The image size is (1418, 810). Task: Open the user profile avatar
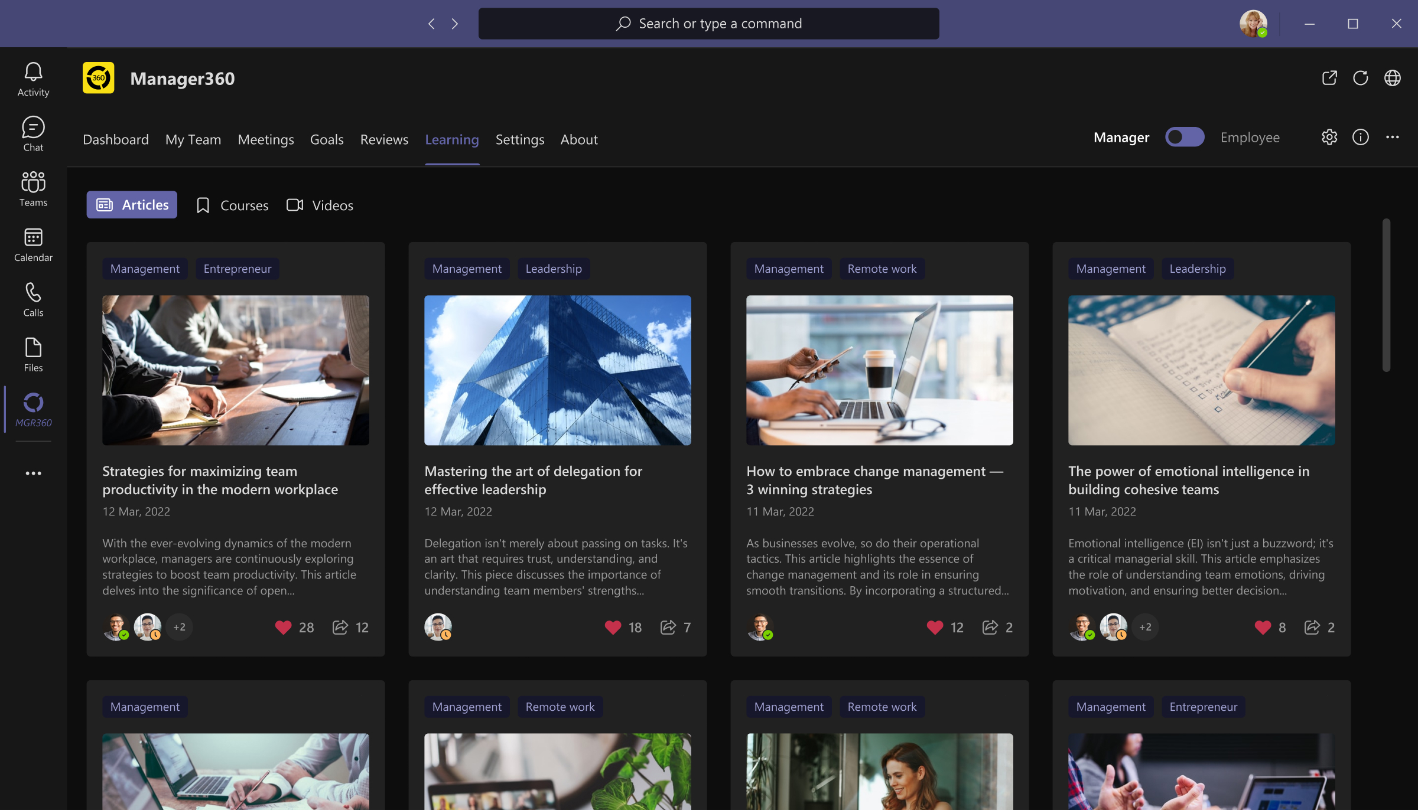(x=1253, y=24)
